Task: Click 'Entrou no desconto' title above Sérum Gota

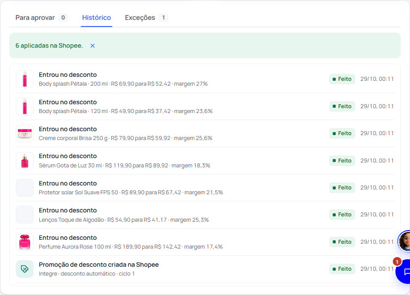Action: coord(68,156)
